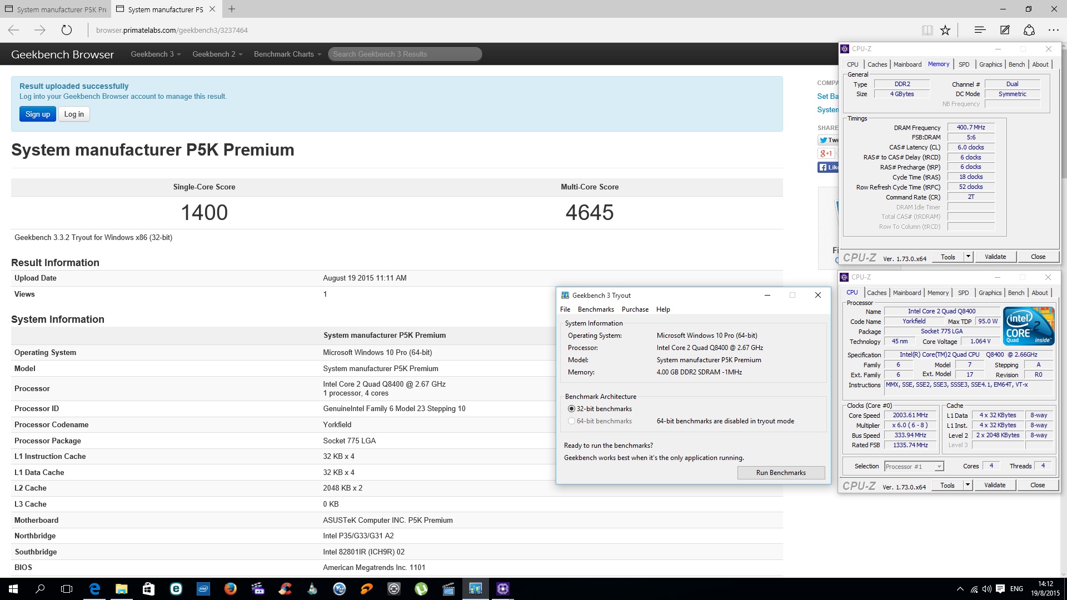Open Geekbench 3 dropdown menu

[156, 54]
